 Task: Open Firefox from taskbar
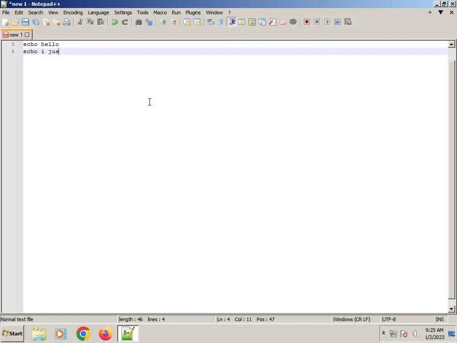(105, 334)
